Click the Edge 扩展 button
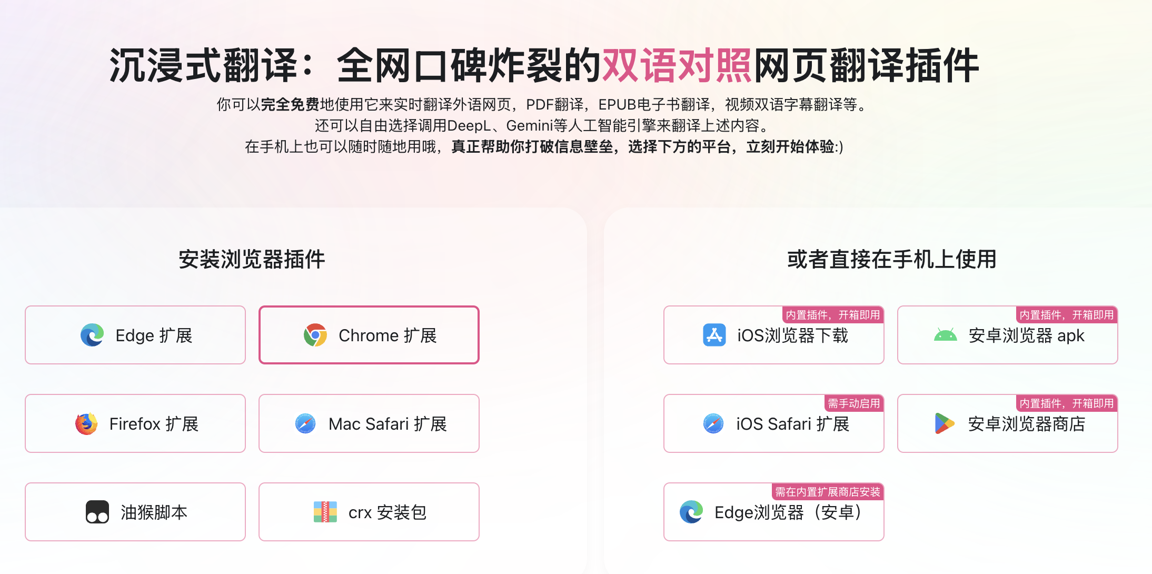This screenshot has width=1152, height=574. pos(135,334)
